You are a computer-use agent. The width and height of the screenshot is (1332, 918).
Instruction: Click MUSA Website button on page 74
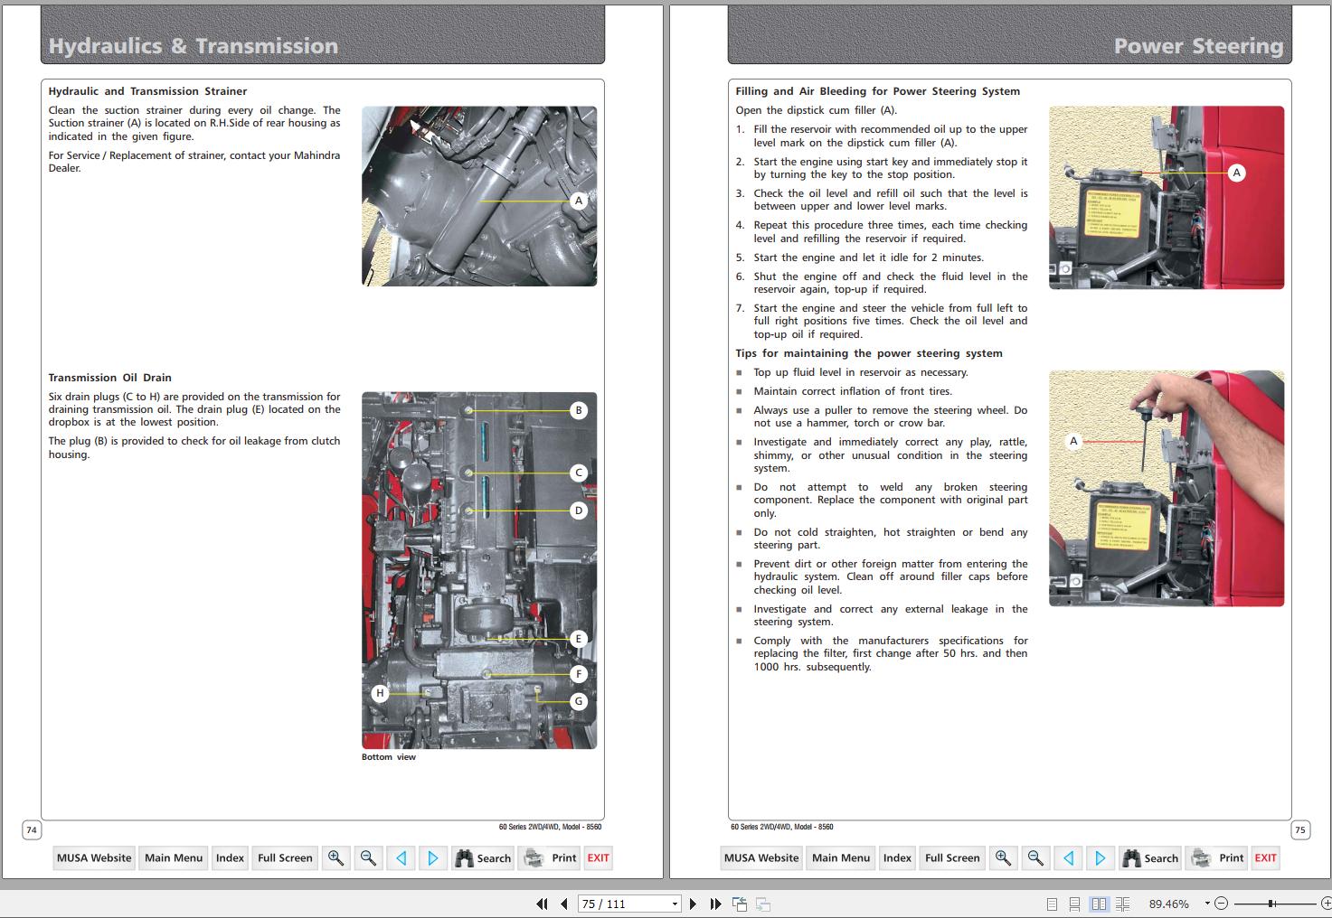94,858
